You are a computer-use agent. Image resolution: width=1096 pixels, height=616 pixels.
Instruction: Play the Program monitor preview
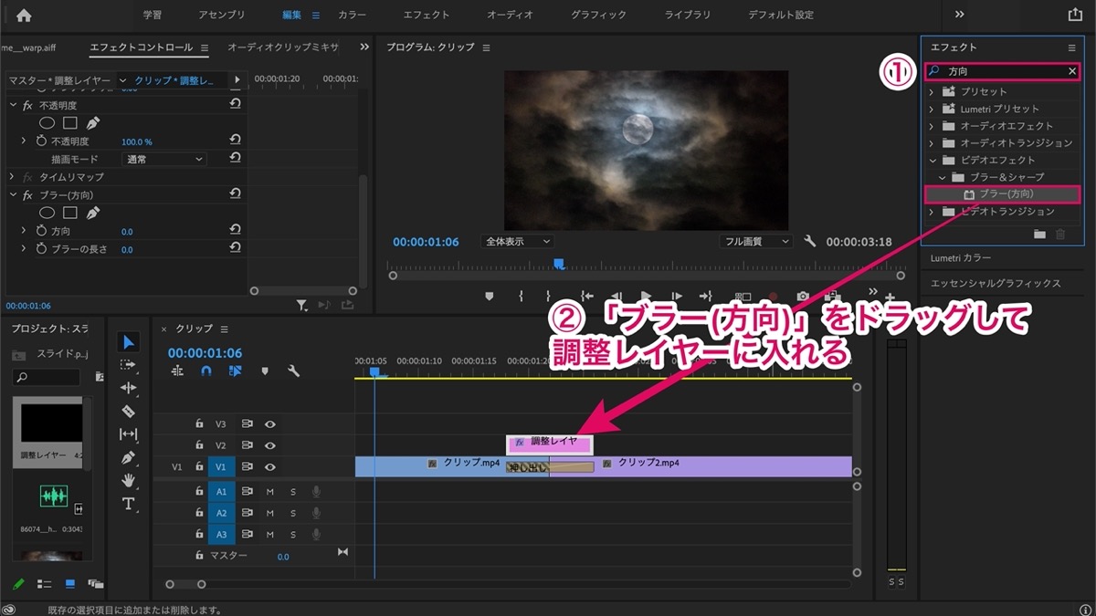click(x=647, y=296)
